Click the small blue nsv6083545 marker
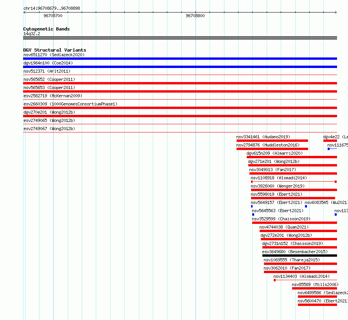The image size is (348, 320). (306, 206)
